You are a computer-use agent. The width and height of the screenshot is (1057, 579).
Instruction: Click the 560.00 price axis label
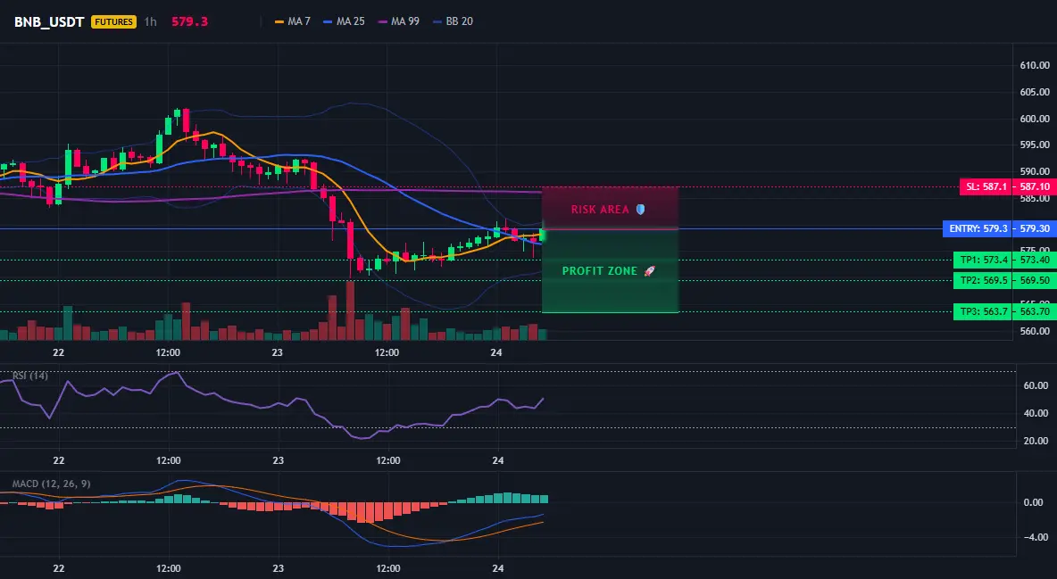pos(1035,331)
